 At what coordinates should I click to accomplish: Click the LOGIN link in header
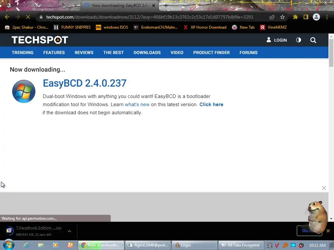click(x=277, y=40)
